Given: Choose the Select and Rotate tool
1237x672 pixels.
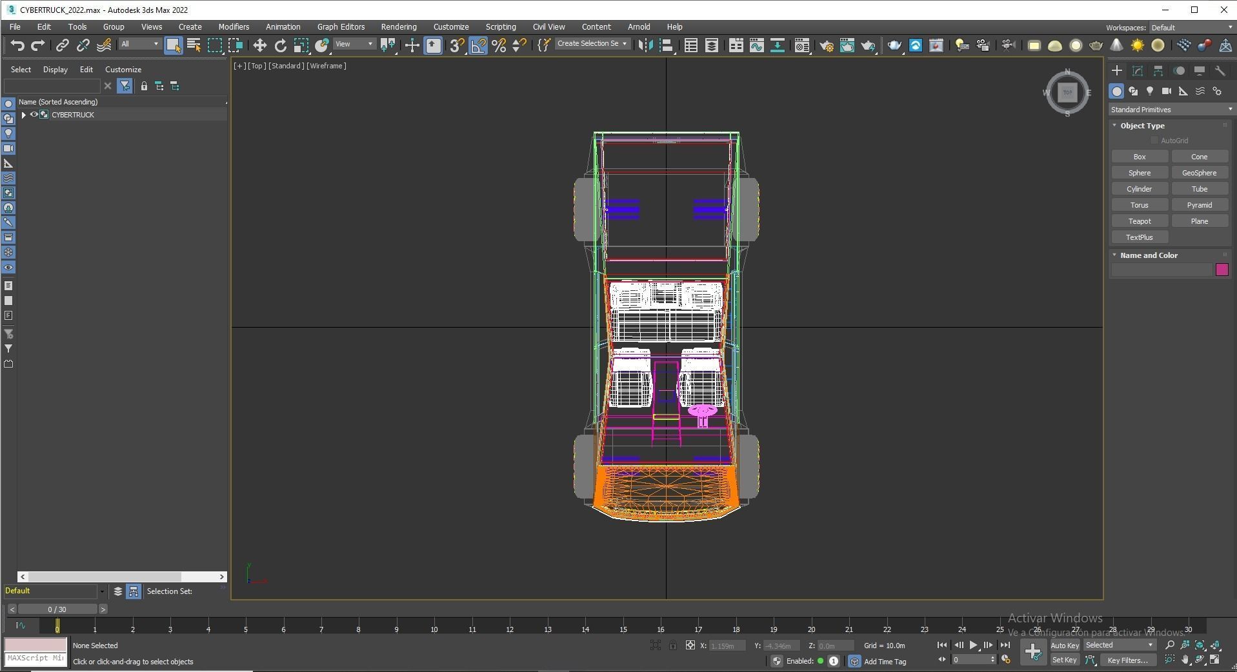Looking at the screenshot, I should pyautogui.click(x=280, y=45).
